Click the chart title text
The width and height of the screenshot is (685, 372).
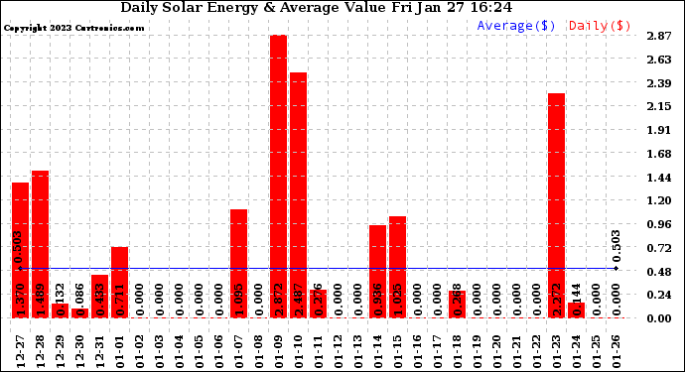click(x=316, y=8)
